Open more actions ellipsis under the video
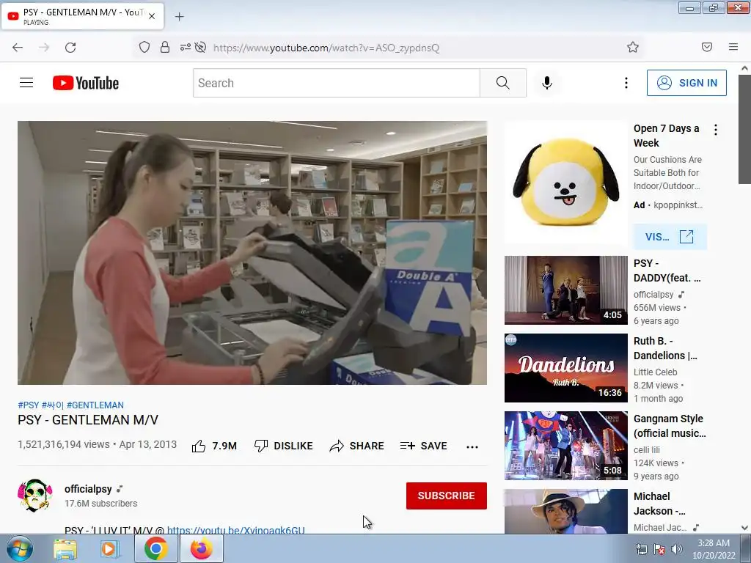 point(472,446)
